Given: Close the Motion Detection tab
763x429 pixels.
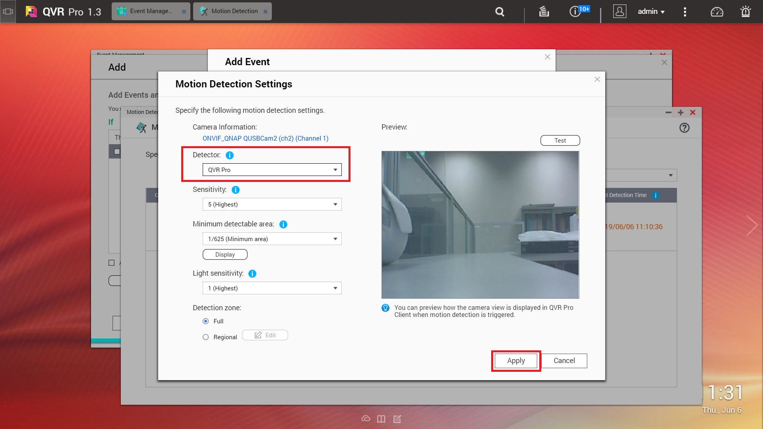Looking at the screenshot, I should tap(265, 12).
